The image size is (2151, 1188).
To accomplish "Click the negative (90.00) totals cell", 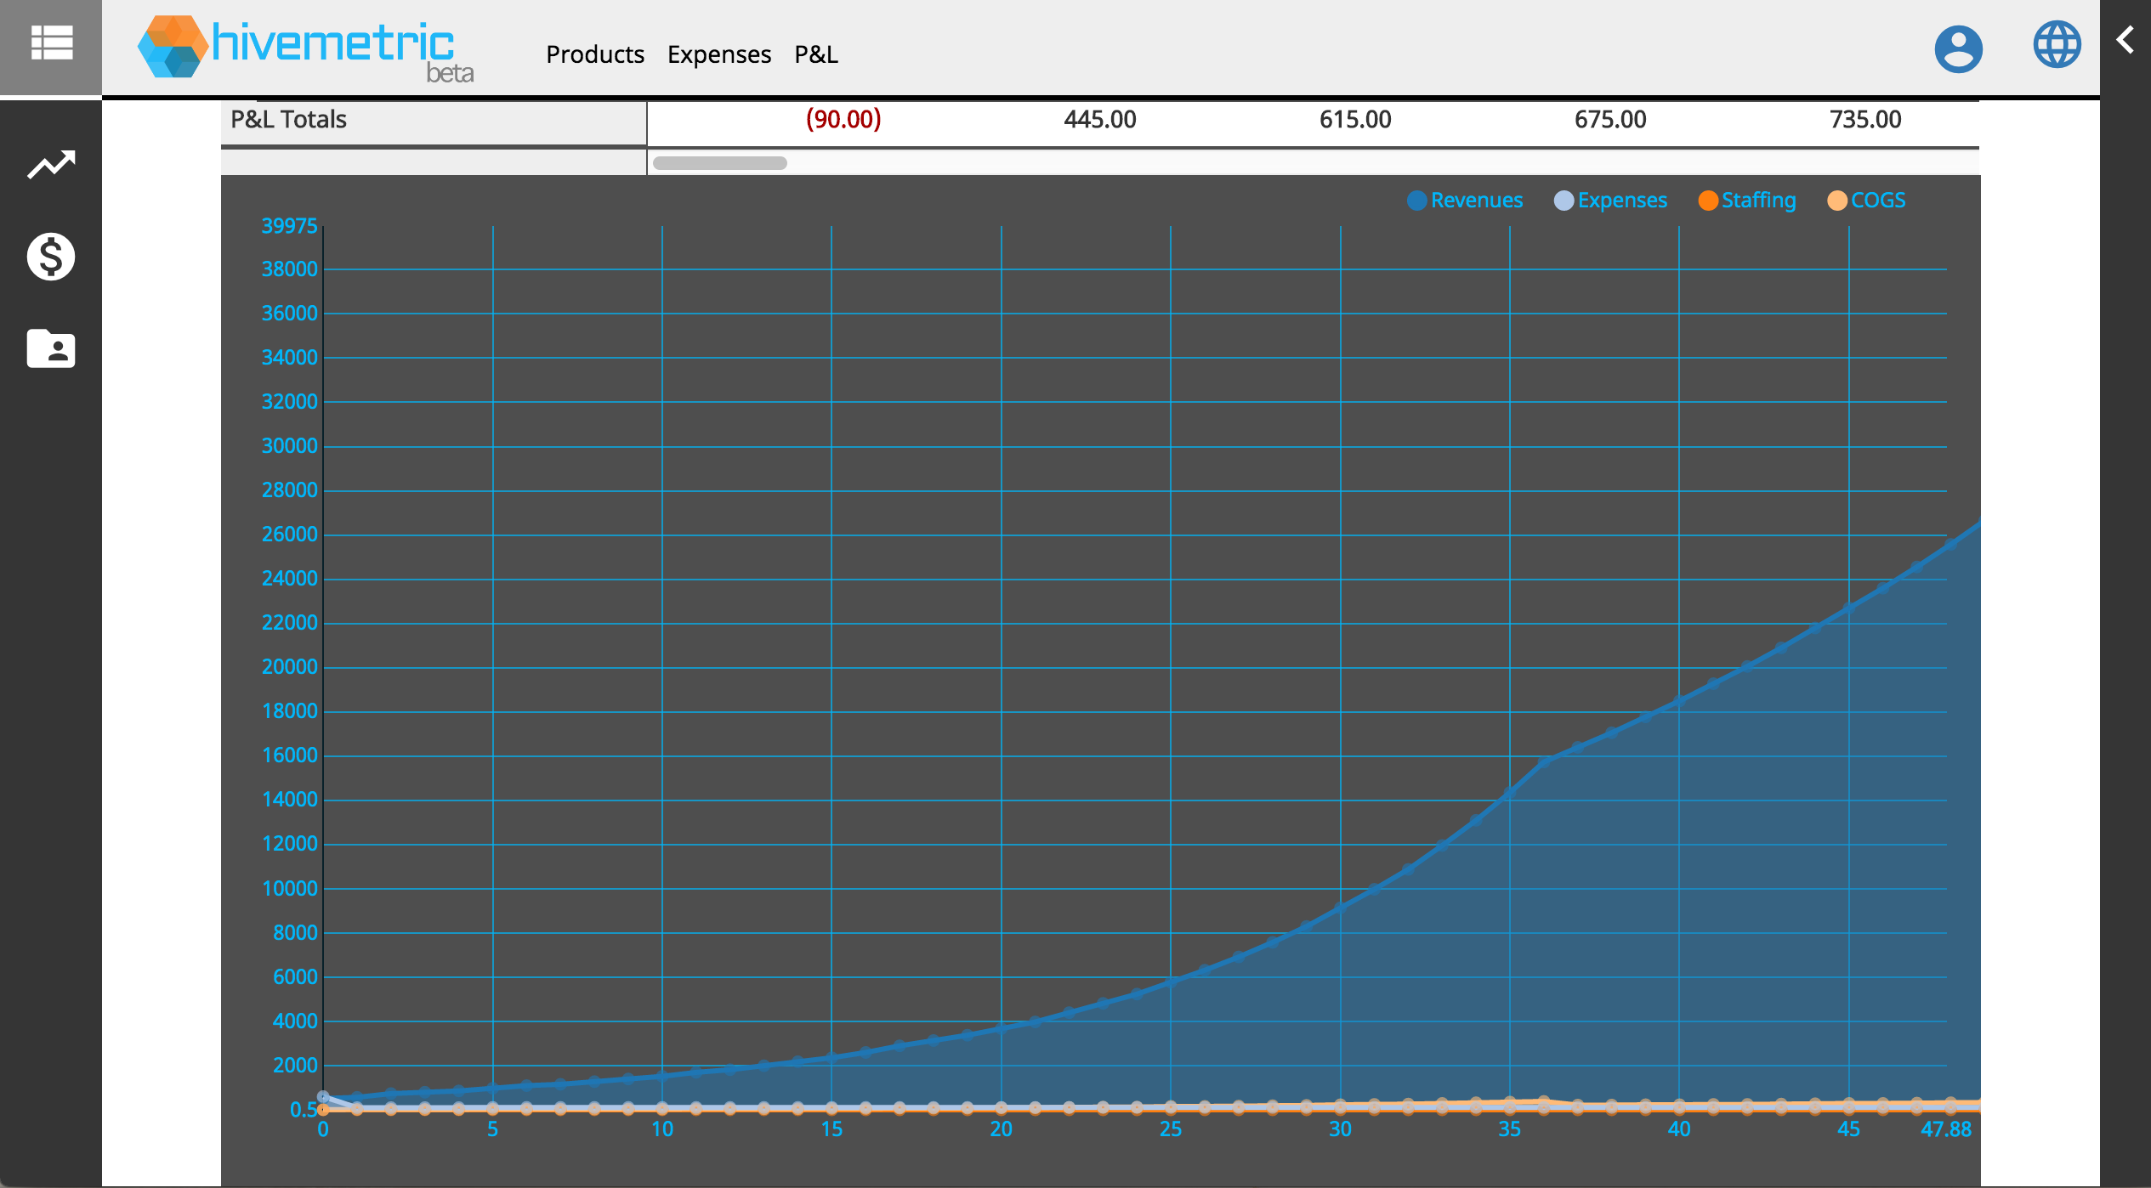I will (843, 120).
